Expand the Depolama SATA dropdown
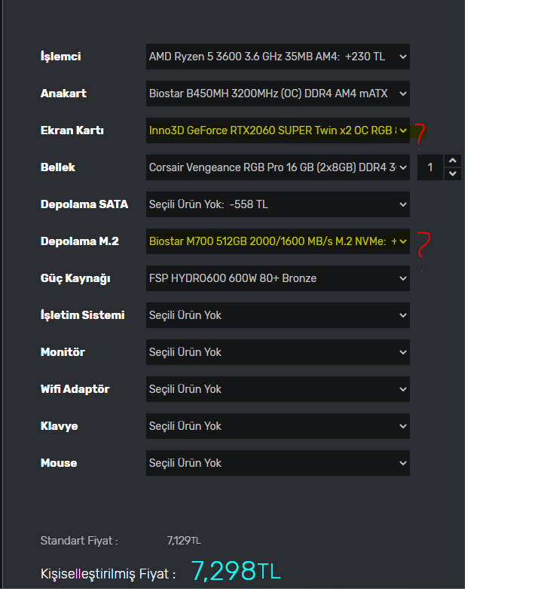The image size is (535, 589). [278, 204]
